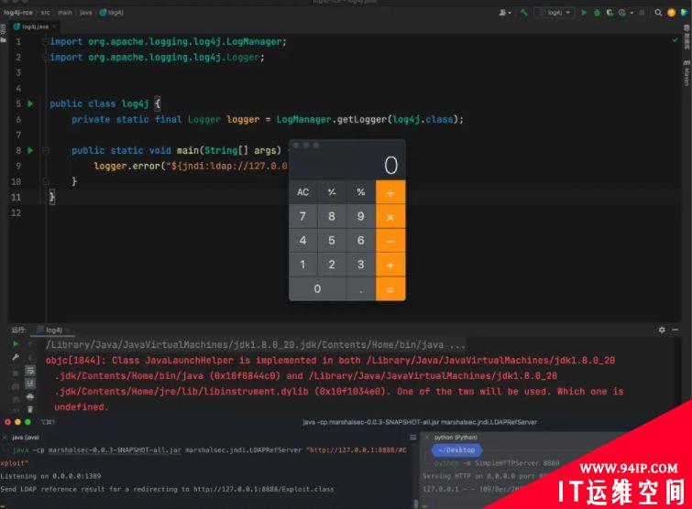692x509 pixels.
Task: Click the ~/Desktop path badge in terminal
Action: [x=456, y=450]
